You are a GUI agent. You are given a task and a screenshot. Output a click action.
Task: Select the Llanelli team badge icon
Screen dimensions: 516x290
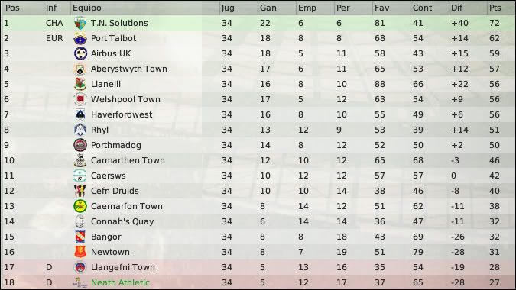click(80, 84)
